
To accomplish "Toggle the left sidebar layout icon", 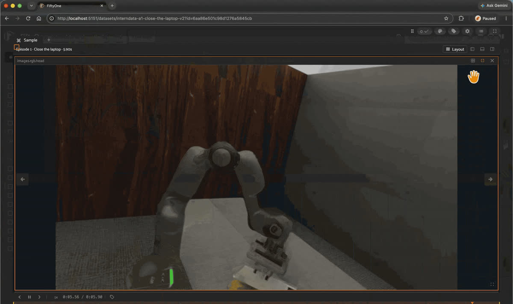I will 472,49.
